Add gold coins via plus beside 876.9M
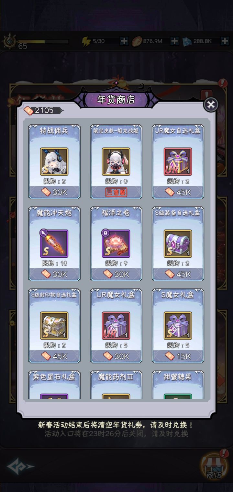The image size is (233, 492). pyautogui.click(x=174, y=41)
